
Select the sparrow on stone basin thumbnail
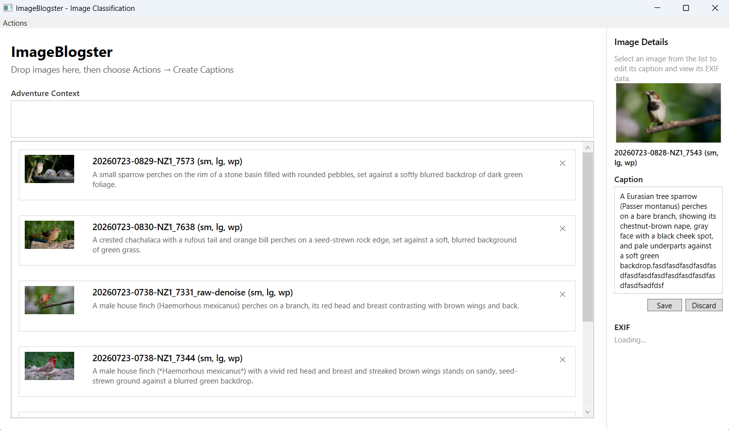(49, 169)
